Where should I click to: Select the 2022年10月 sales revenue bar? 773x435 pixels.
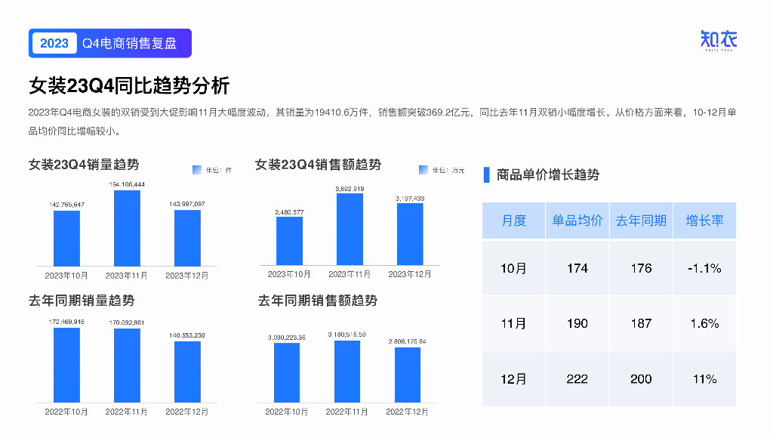[287, 373]
